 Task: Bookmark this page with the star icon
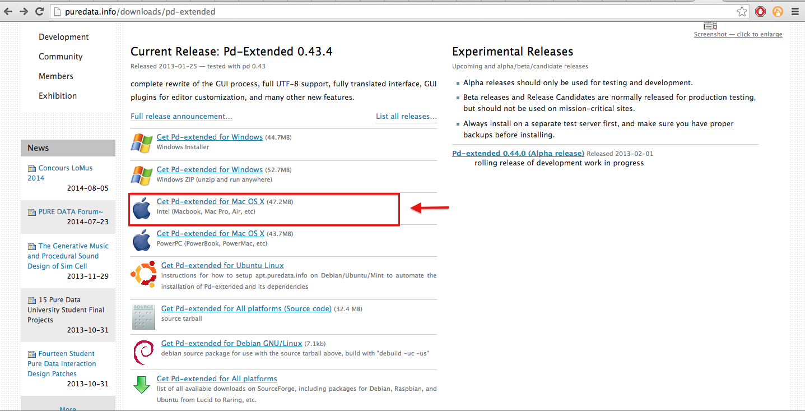pyautogui.click(x=742, y=11)
